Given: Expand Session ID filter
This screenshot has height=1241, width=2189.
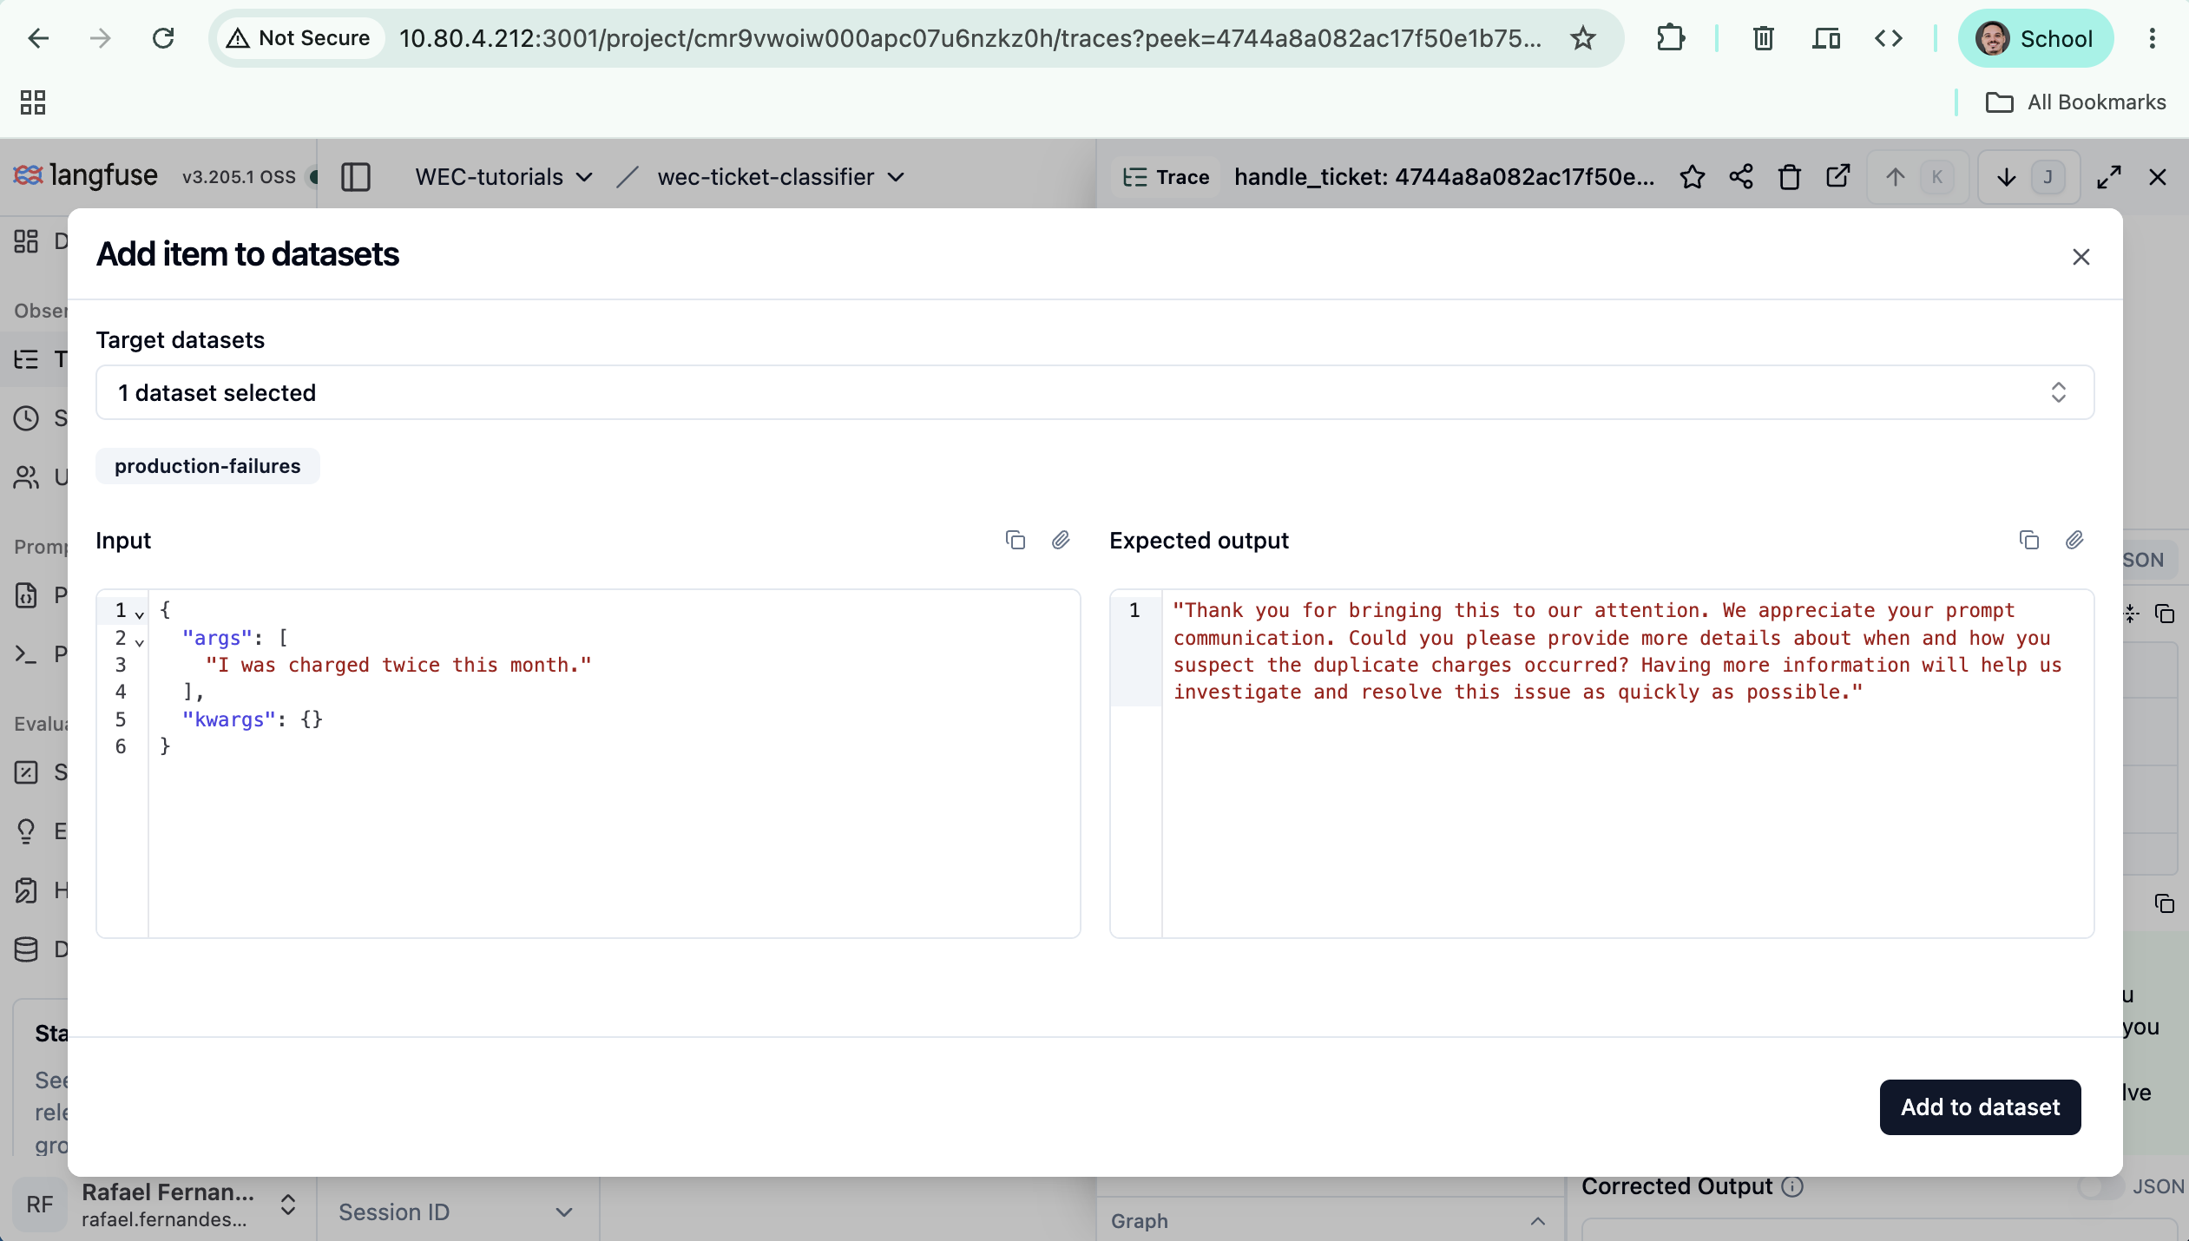Looking at the screenshot, I should [457, 1211].
